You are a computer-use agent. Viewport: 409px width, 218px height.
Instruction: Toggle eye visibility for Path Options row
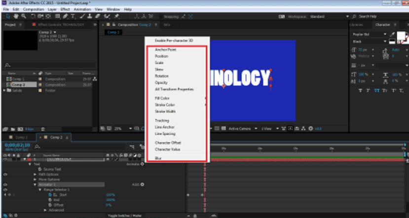[x=5, y=175]
